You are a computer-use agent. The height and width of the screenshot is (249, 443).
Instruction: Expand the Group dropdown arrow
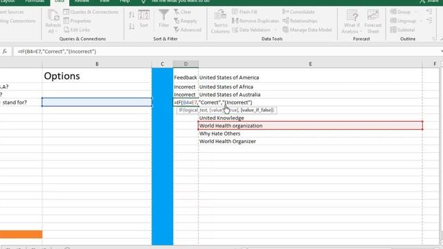tap(415, 12)
